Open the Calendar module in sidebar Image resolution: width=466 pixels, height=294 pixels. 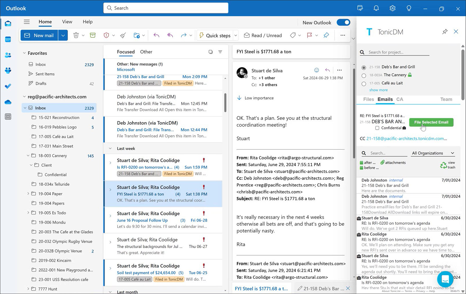(8, 39)
